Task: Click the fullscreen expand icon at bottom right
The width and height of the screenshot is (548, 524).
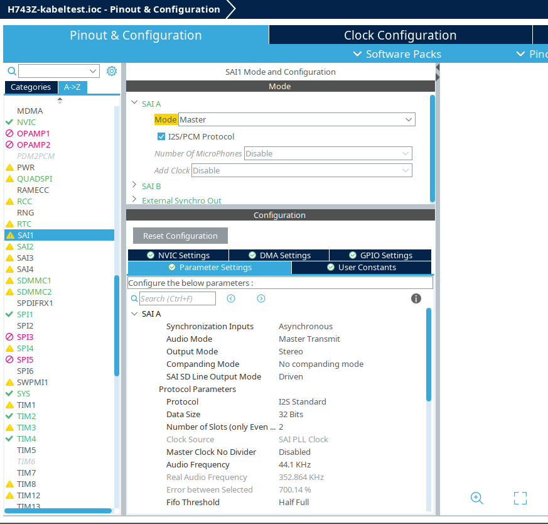Action: (520, 498)
